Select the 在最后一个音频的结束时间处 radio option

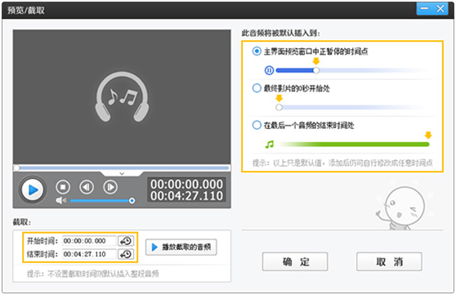pos(257,125)
